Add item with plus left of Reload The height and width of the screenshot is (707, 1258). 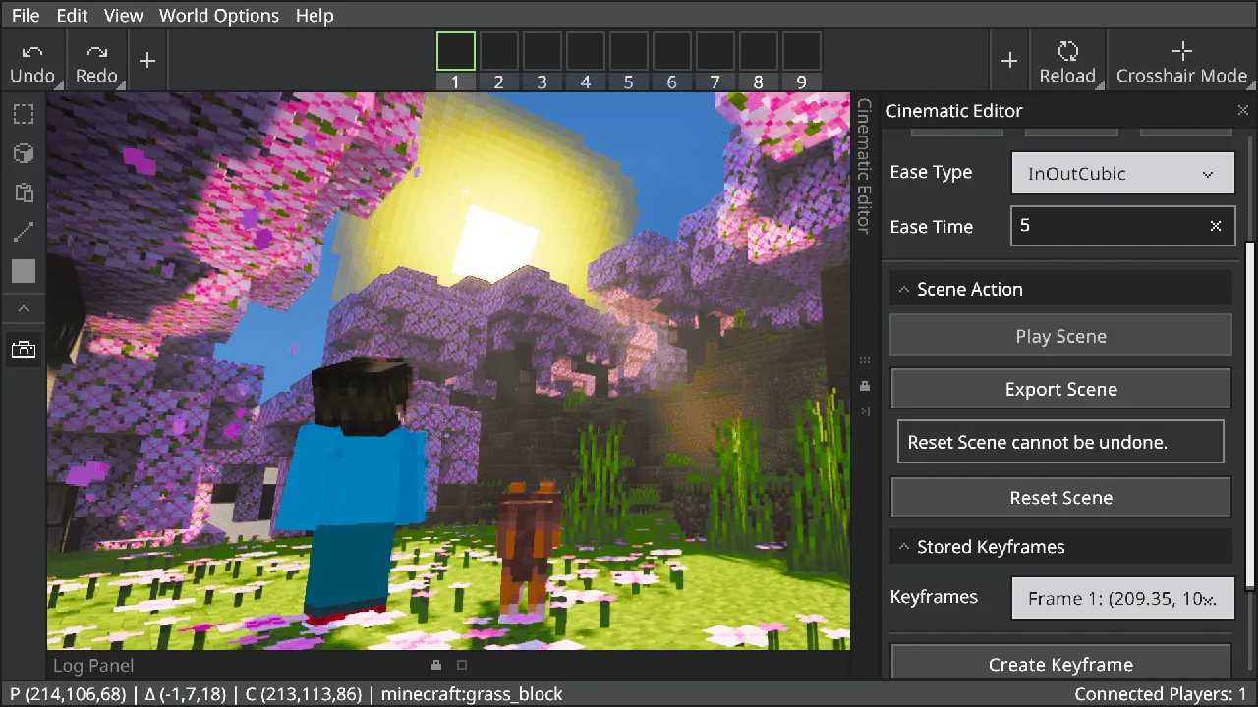pos(1009,61)
